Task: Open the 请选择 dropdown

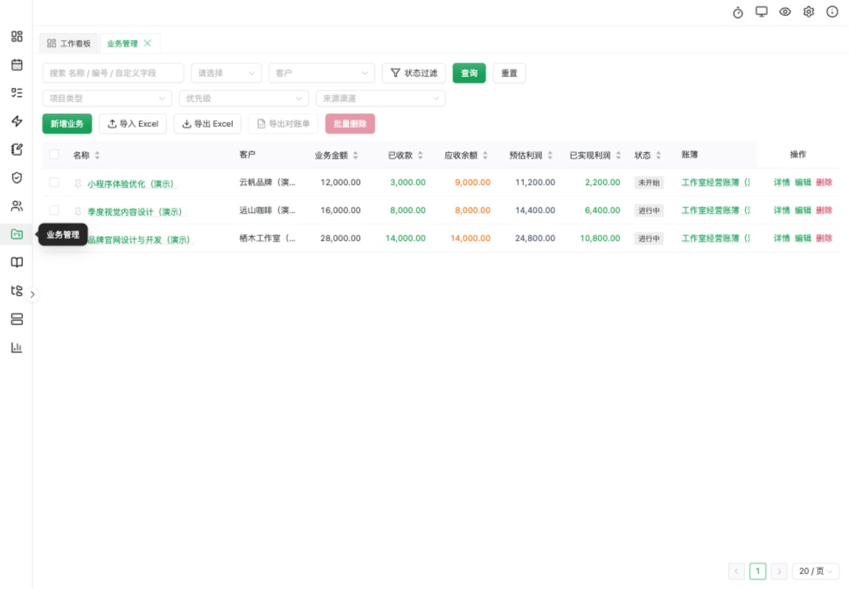Action: click(226, 73)
